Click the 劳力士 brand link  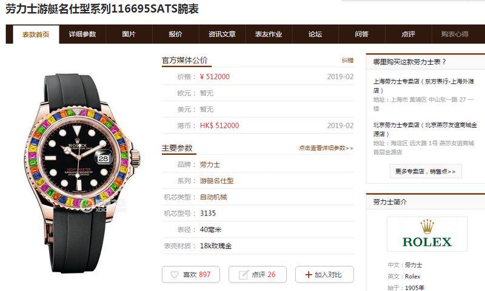click(210, 165)
